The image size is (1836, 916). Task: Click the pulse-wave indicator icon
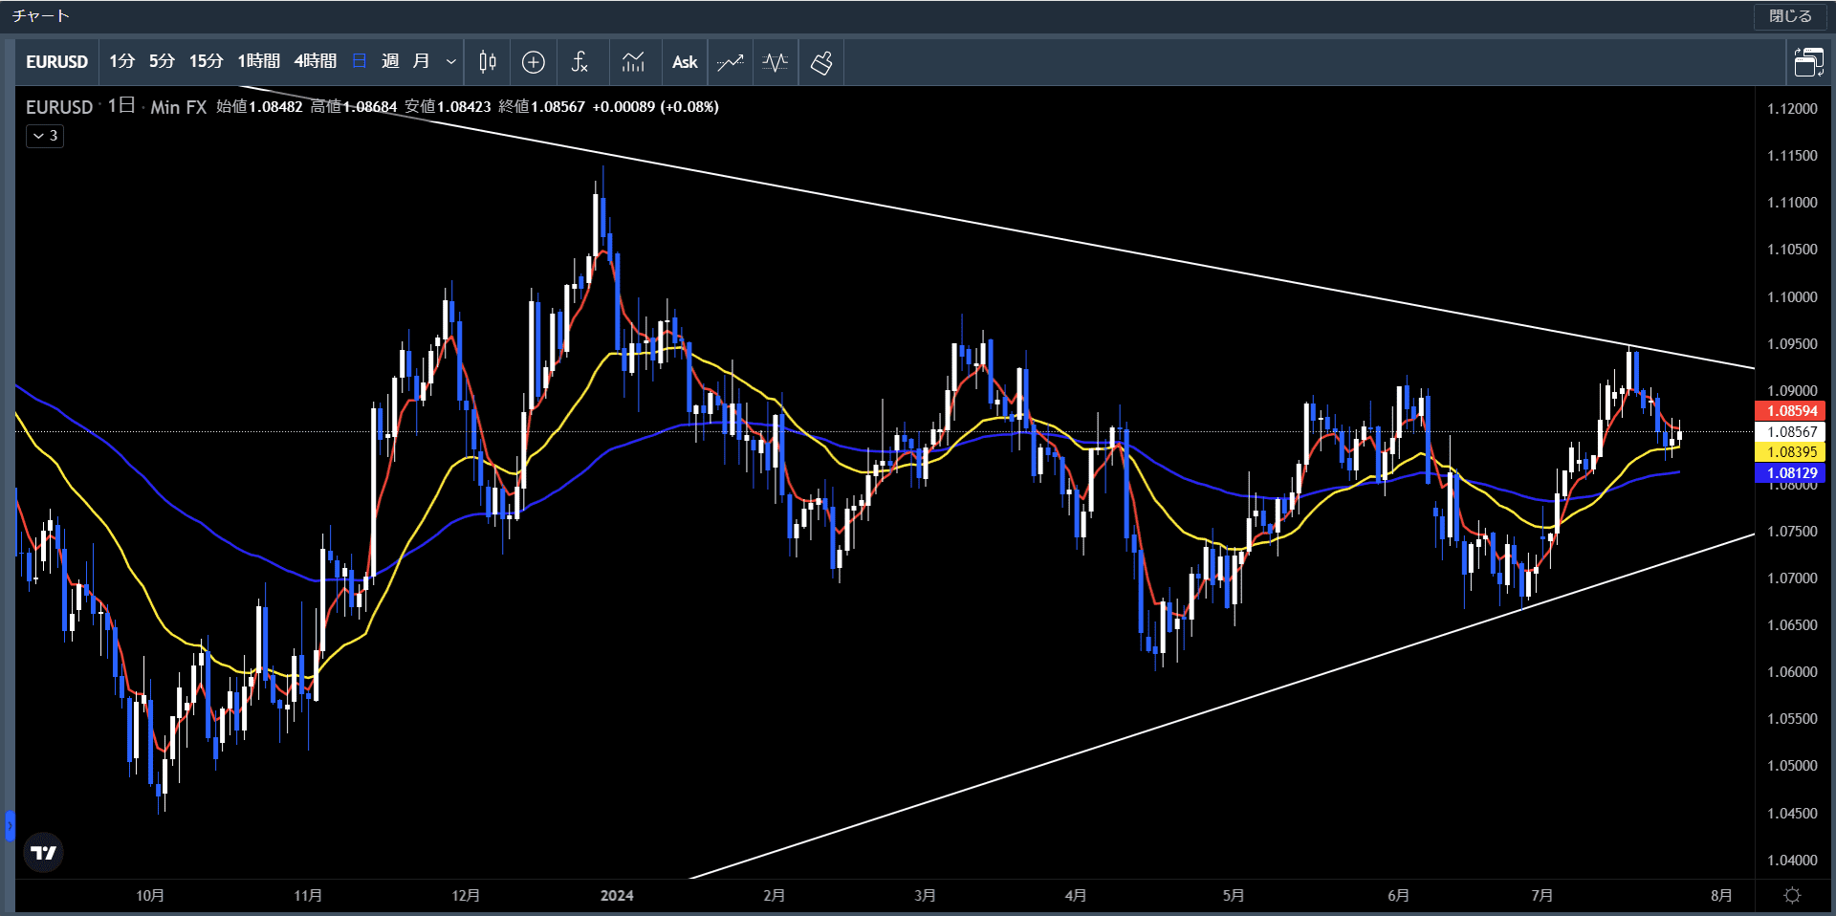[776, 62]
